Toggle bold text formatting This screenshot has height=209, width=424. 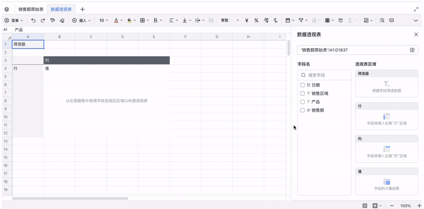(x=155, y=20)
